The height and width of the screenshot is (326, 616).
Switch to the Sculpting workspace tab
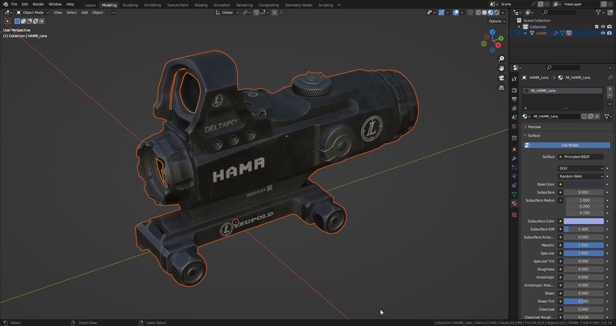pyautogui.click(x=130, y=5)
